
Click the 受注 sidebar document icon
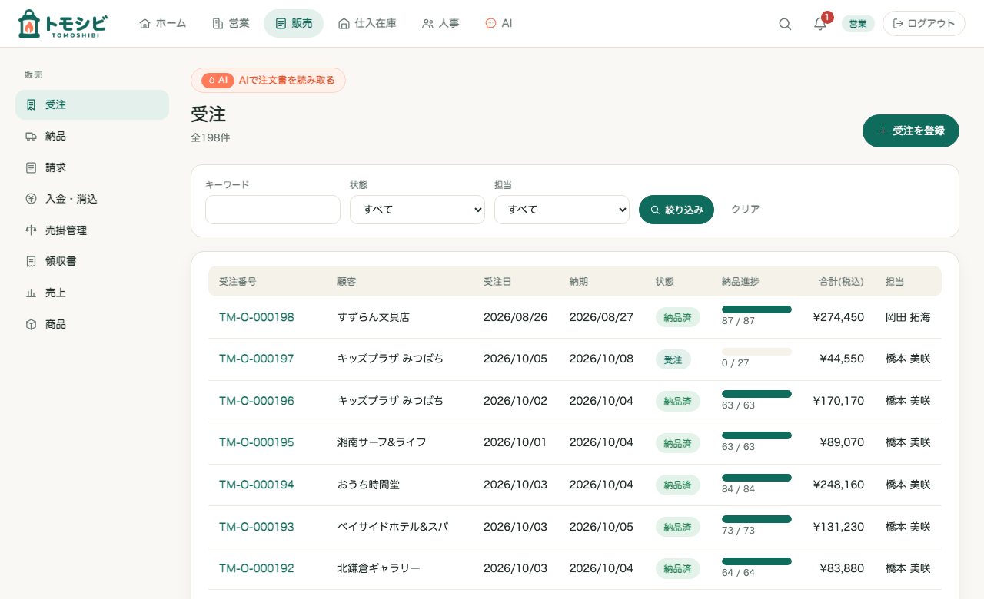pos(31,104)
